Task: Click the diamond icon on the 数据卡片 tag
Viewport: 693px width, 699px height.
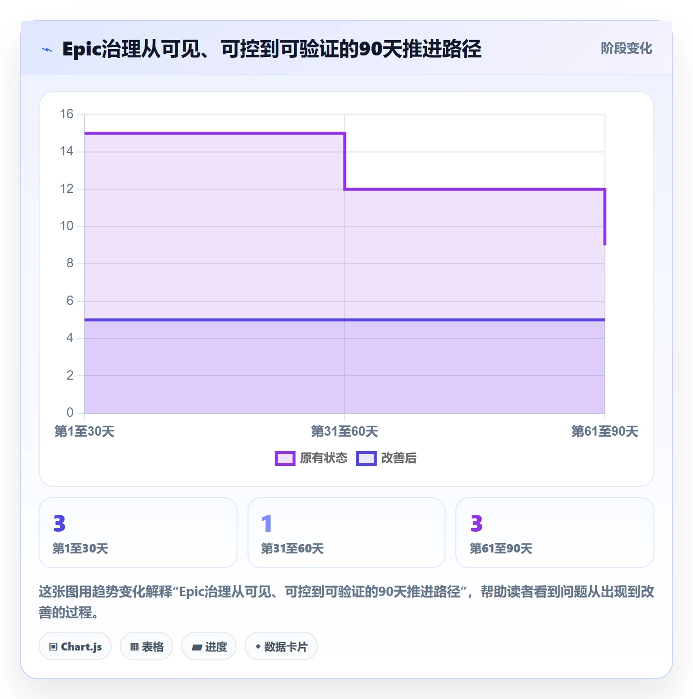Action: [258, 646]
